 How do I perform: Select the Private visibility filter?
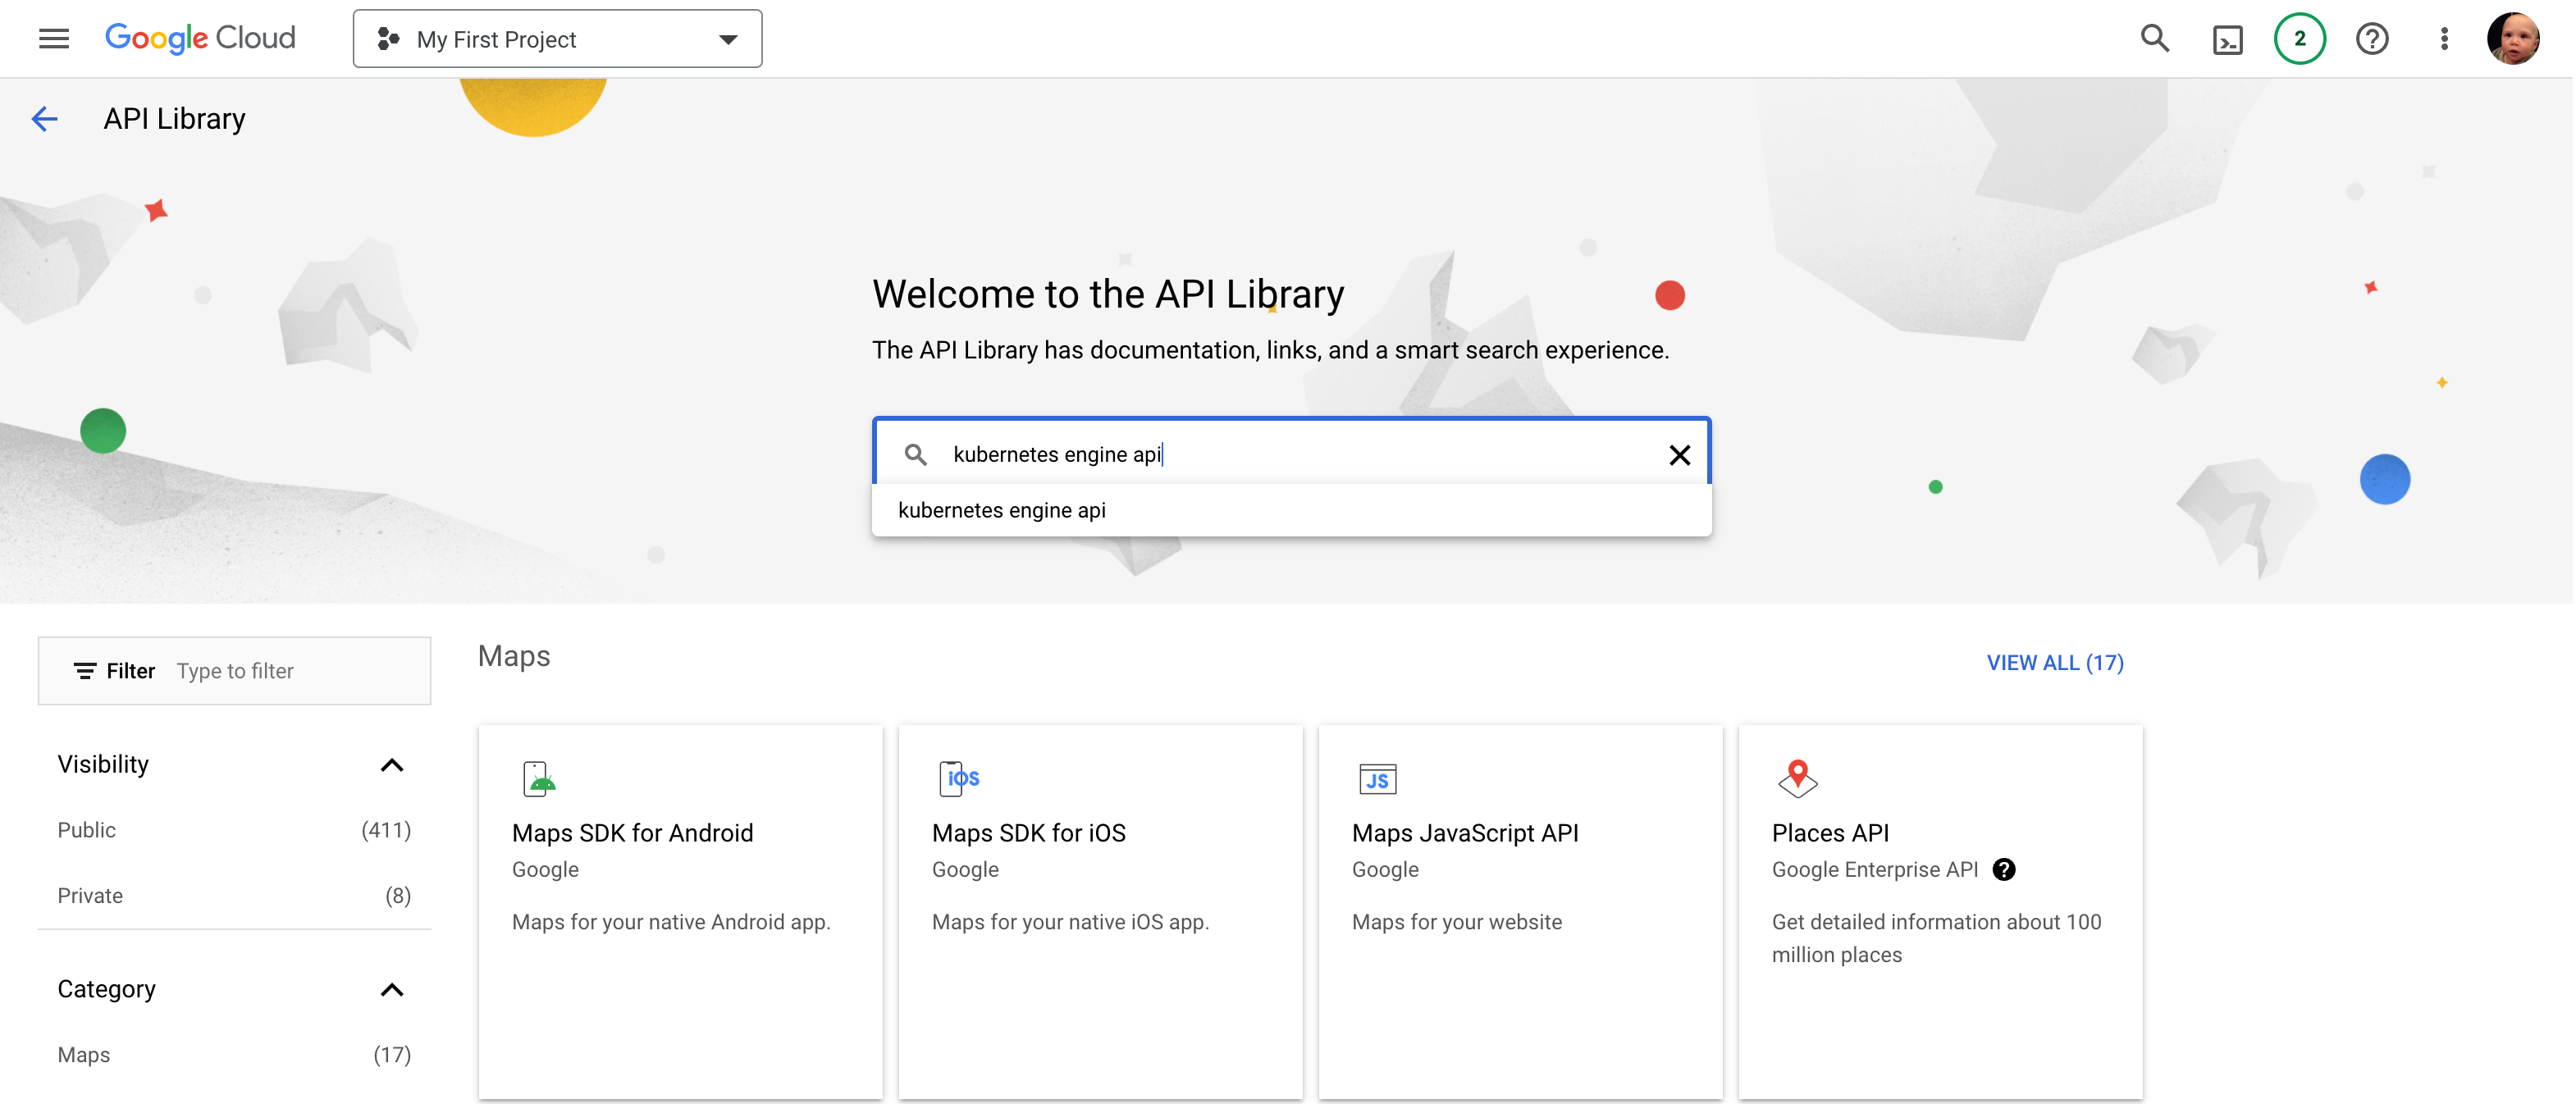90,895
